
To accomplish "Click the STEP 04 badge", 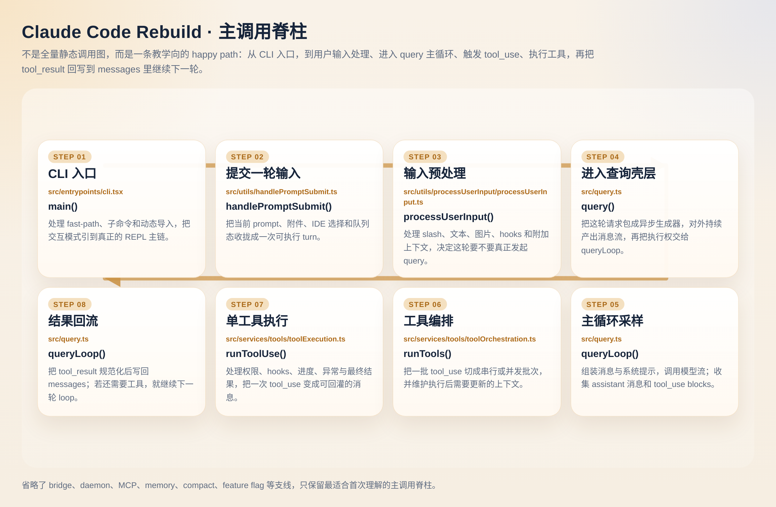I will click(603, 157).
